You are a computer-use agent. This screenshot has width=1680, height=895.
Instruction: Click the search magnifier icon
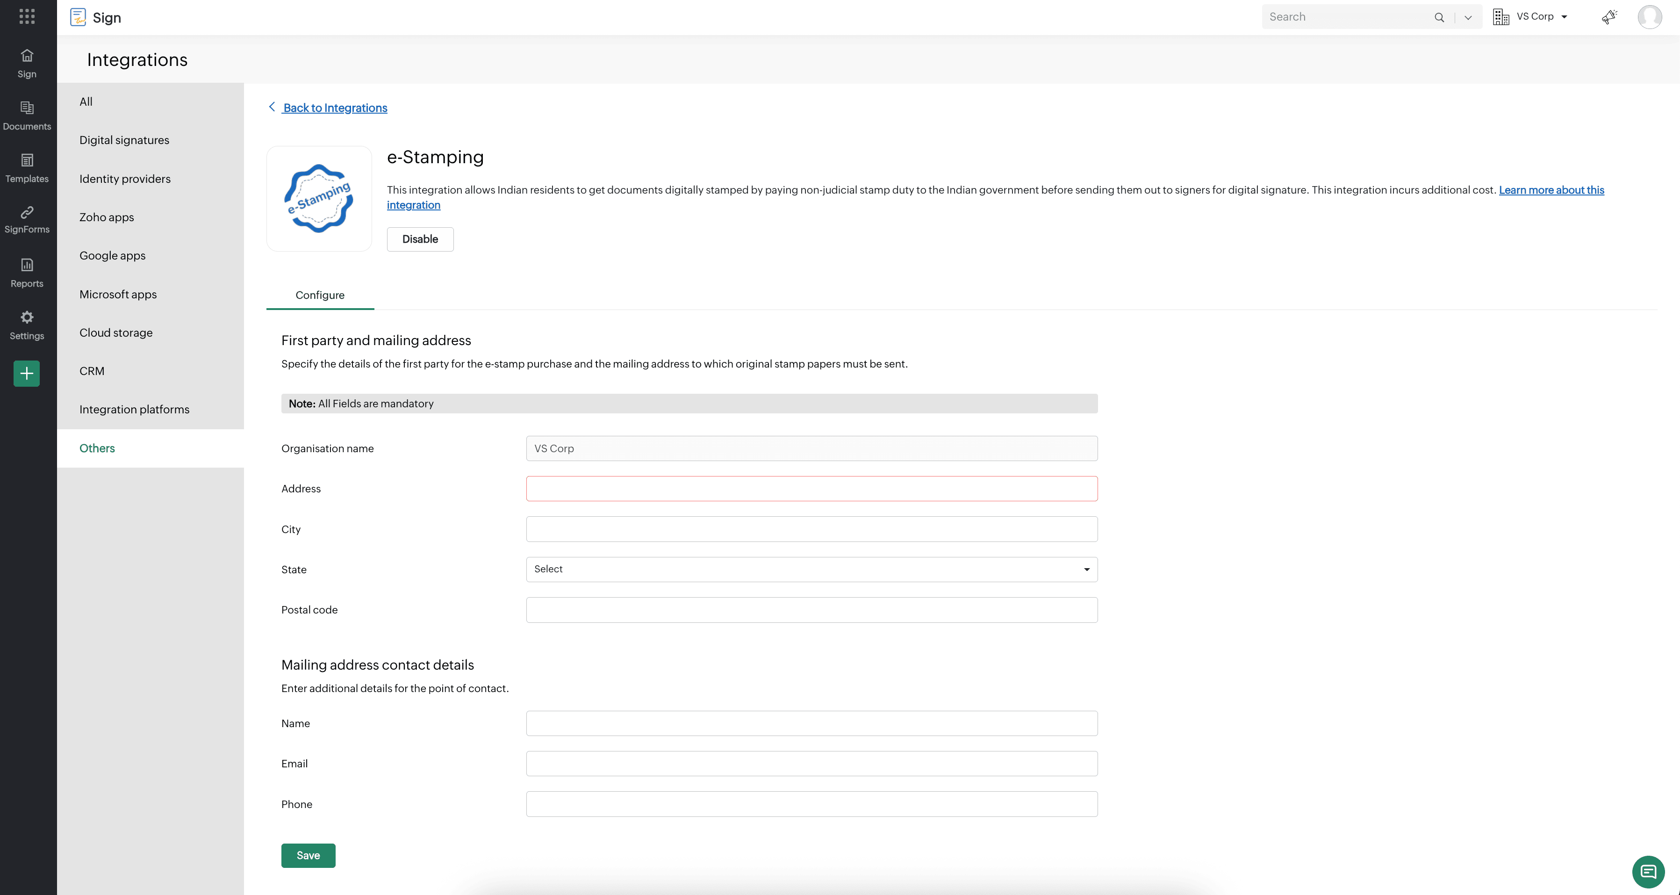click(x=1439, y=18)
